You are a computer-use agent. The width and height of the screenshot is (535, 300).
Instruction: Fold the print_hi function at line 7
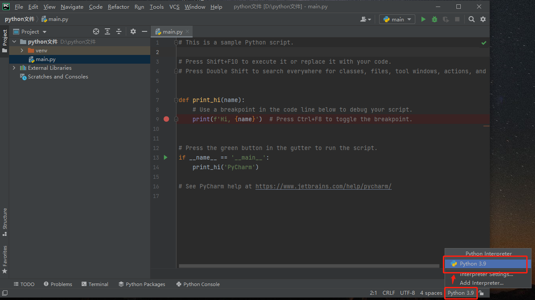click(176, 100)
